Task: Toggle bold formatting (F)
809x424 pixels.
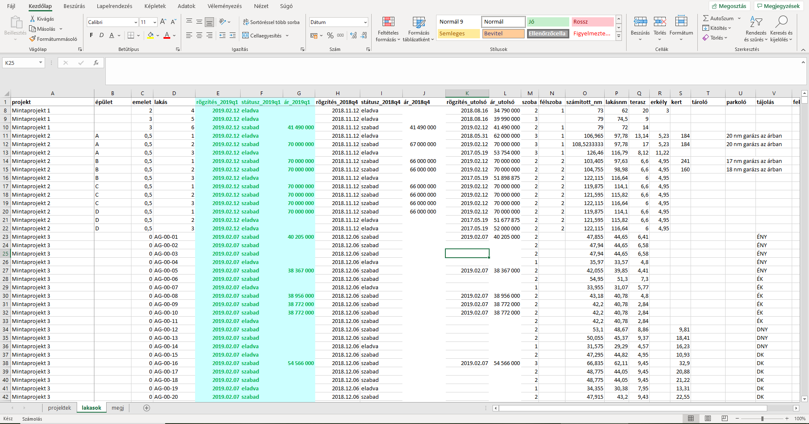Action: pyautogui.click(x=91, y=35)
